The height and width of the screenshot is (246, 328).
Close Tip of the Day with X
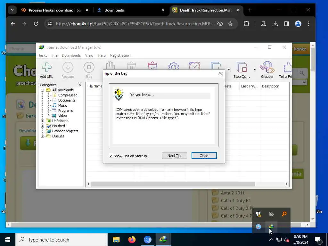coord(220,73)
